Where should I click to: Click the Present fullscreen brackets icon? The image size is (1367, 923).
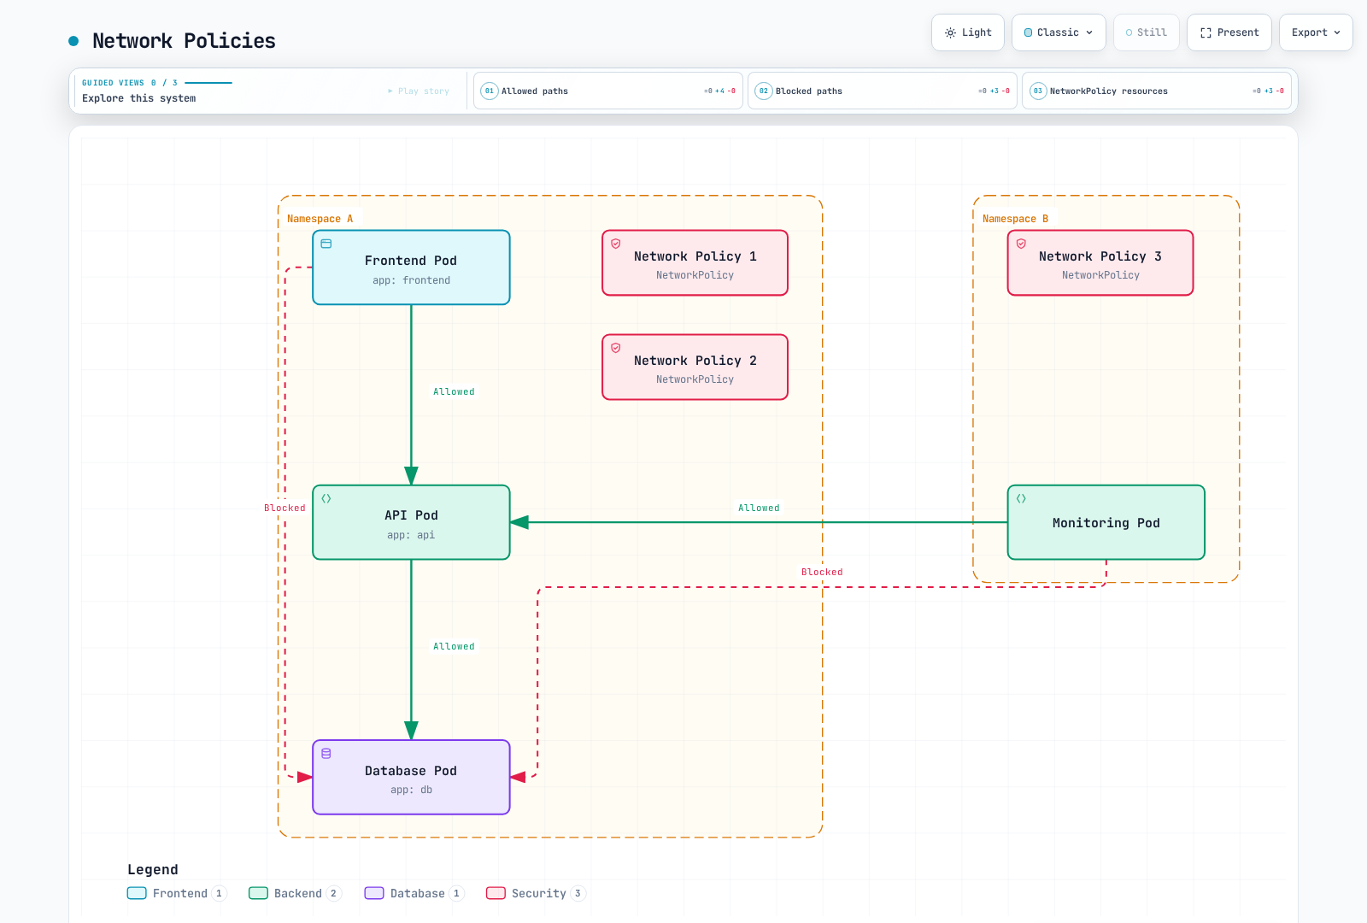1206,32
